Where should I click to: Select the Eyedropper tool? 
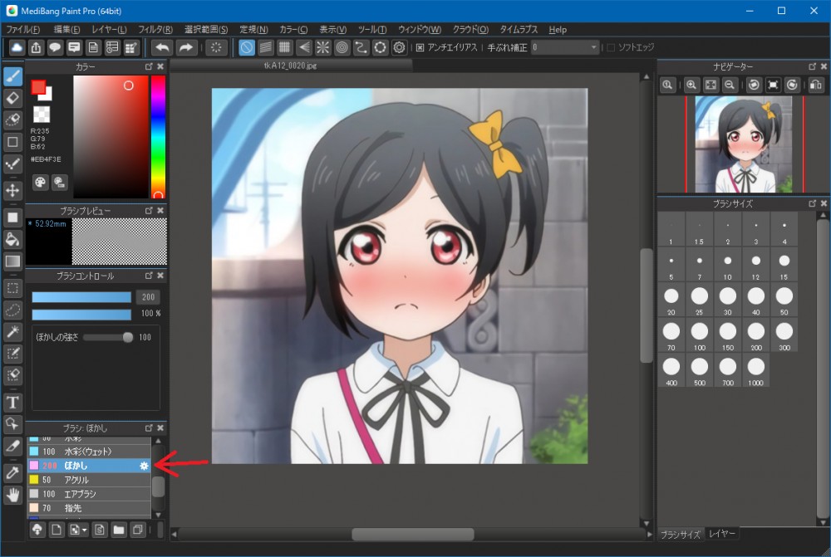[12, 473]
